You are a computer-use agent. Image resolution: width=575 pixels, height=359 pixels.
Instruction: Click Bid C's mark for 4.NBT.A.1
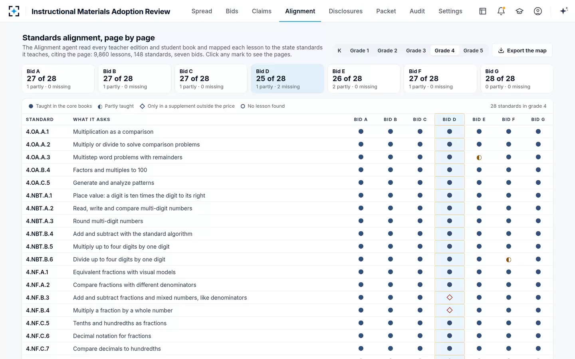(x=420, y=195)
